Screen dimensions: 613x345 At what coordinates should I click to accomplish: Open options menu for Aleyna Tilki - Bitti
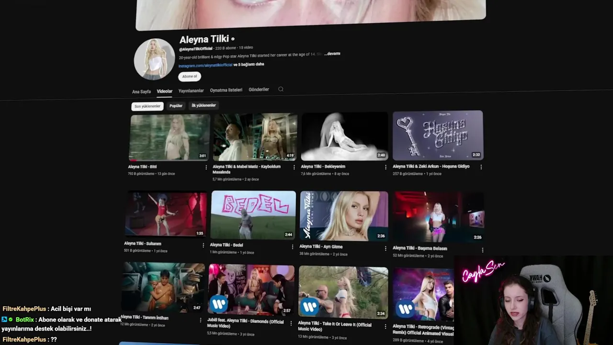click(206, 167)
